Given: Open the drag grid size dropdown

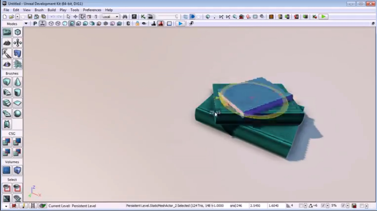Looking at the screenshot, I should (x=305, y=206).
